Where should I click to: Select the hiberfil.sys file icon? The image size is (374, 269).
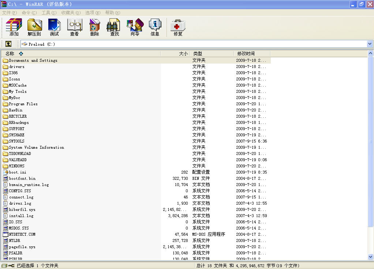point(5,209)
